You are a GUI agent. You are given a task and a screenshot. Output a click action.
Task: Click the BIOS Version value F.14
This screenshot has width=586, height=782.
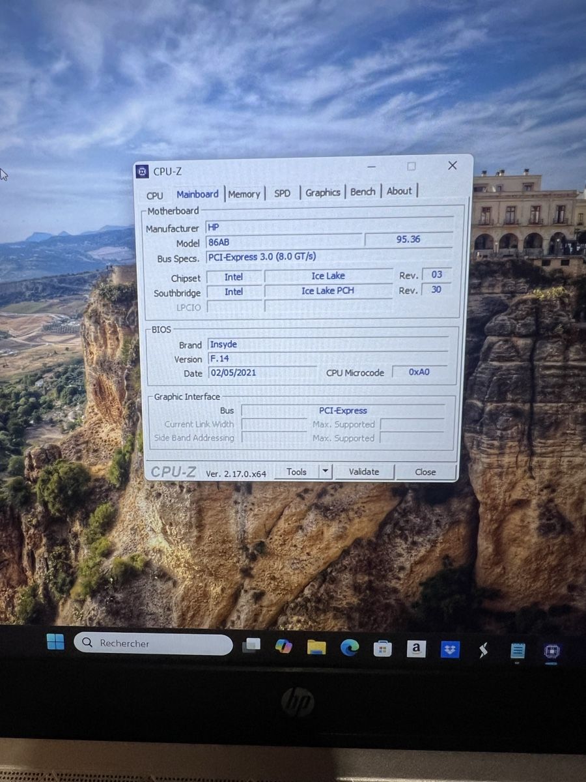tap(329, 358)
